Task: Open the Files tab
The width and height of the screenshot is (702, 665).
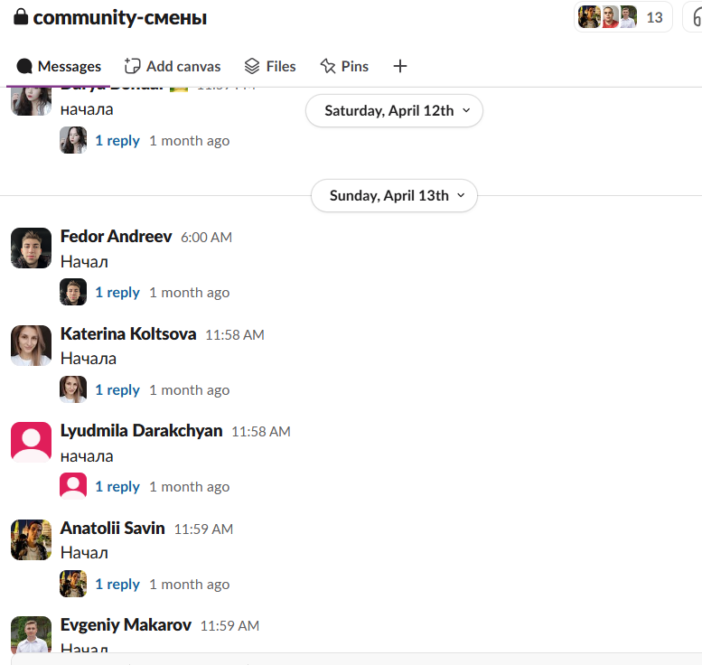Action: (270, 66)
